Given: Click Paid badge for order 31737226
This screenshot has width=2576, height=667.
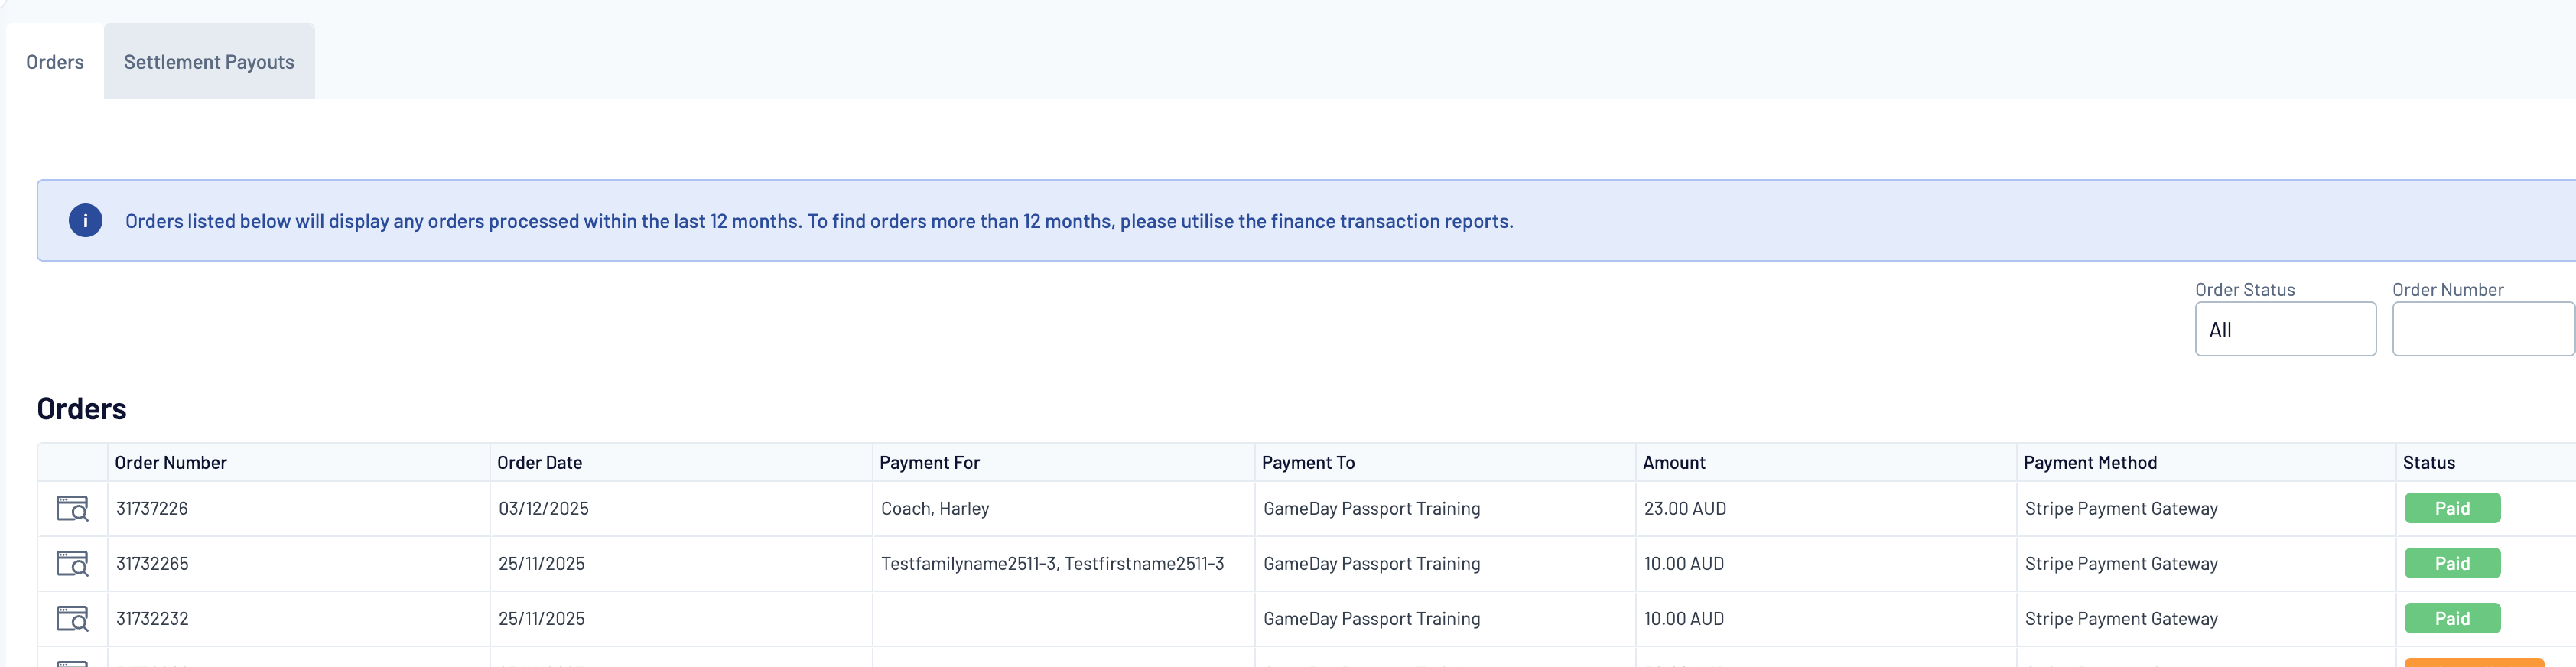Looking at the screenshot, I should [x=2452, y=509].
